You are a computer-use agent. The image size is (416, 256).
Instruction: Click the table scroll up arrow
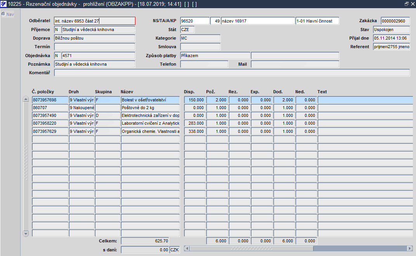coord(26,99)
